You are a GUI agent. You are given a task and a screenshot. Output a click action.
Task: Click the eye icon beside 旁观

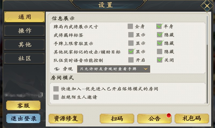(x=57, y=69)
